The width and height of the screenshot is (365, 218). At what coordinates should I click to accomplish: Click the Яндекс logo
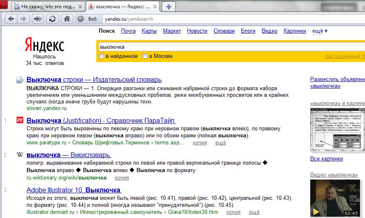45,45
